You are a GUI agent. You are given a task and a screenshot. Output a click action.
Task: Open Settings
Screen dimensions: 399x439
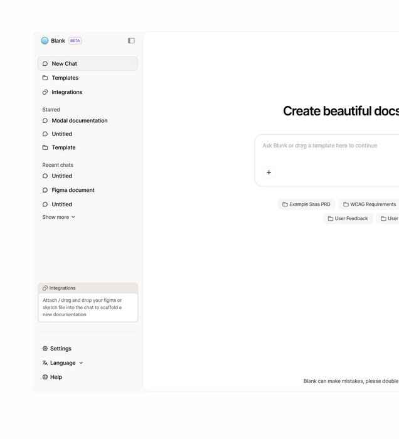[57, 349]
